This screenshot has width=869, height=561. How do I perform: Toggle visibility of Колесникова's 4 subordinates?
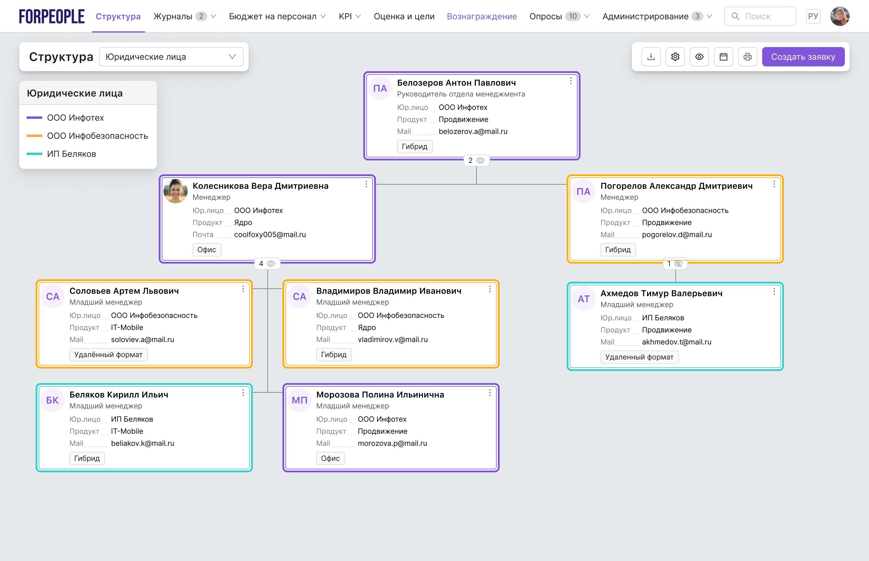pos(271,264)
